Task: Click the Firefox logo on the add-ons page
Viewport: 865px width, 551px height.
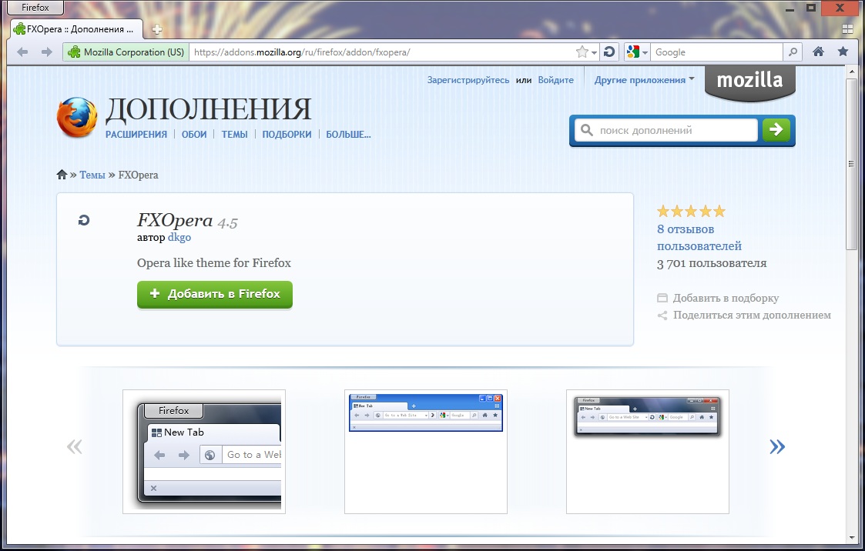Action: [x=77, y=118]
